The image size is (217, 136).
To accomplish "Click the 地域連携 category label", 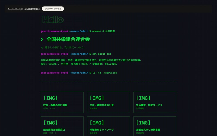I will [140, 133].
